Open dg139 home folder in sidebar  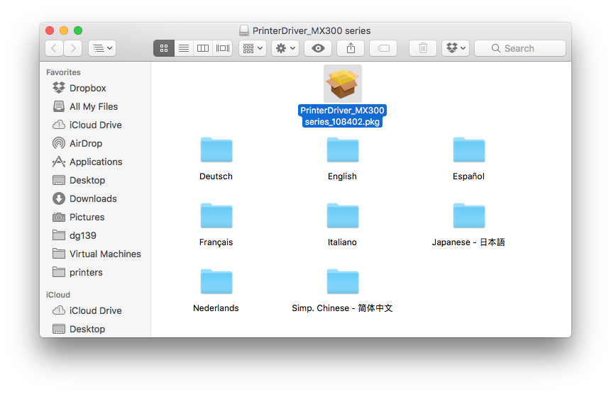tap(95, 236)
